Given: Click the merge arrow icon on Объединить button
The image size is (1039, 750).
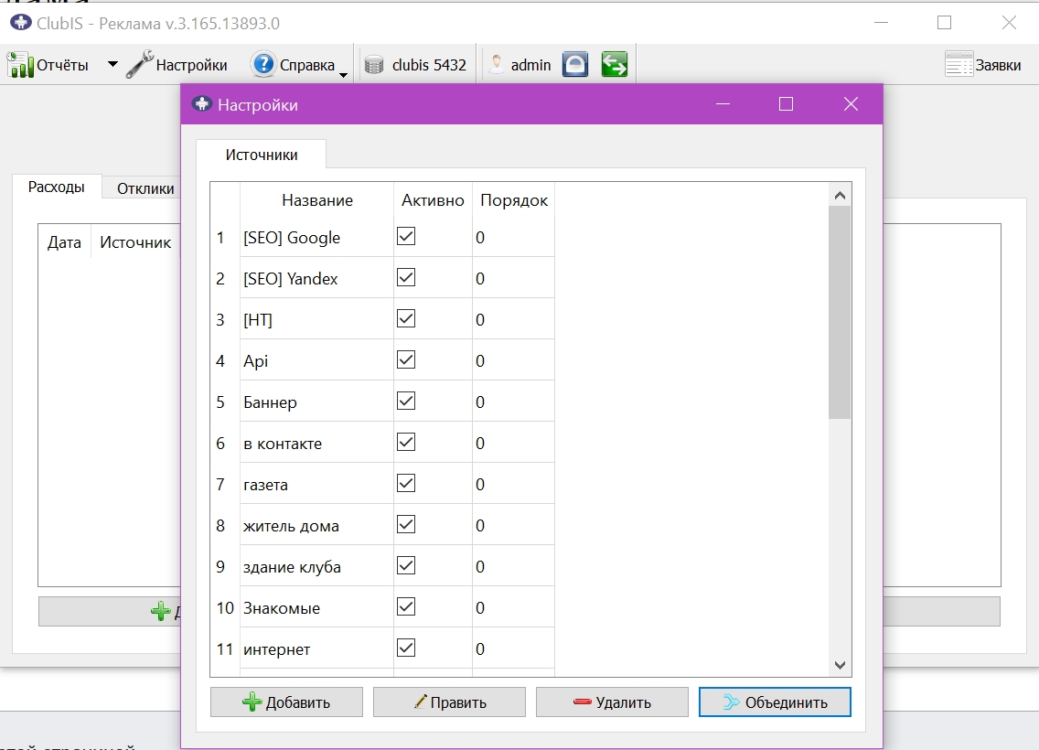Looking at the screenshot, I should coord(731,702).
